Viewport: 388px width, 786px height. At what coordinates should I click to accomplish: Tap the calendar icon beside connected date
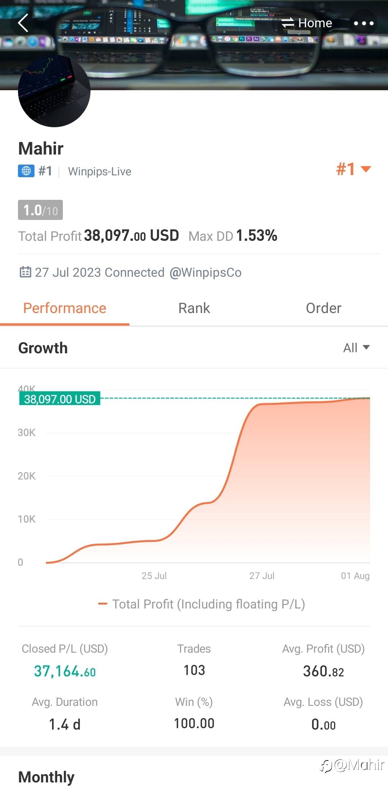tap(25, 272)
